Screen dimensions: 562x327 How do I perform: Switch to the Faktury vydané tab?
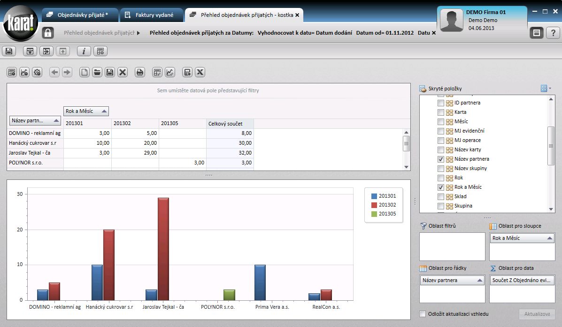[x=152, y=15]
